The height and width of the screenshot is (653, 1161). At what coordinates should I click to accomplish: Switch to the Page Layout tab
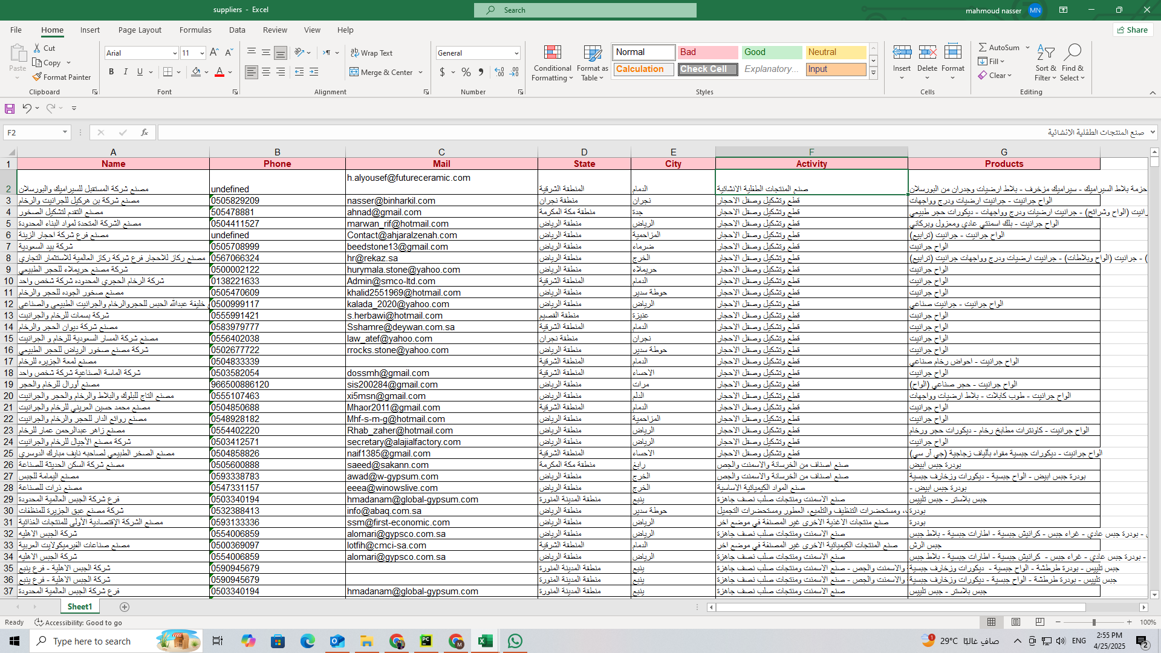140,30
